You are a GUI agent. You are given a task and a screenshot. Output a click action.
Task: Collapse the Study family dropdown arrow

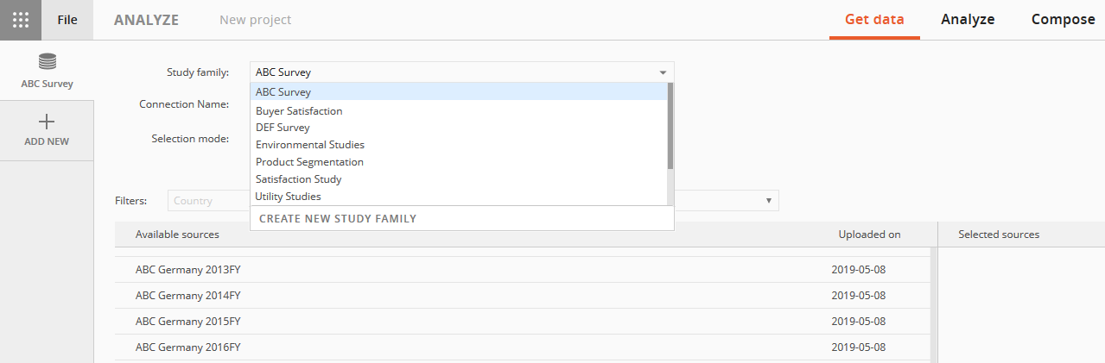663,72
